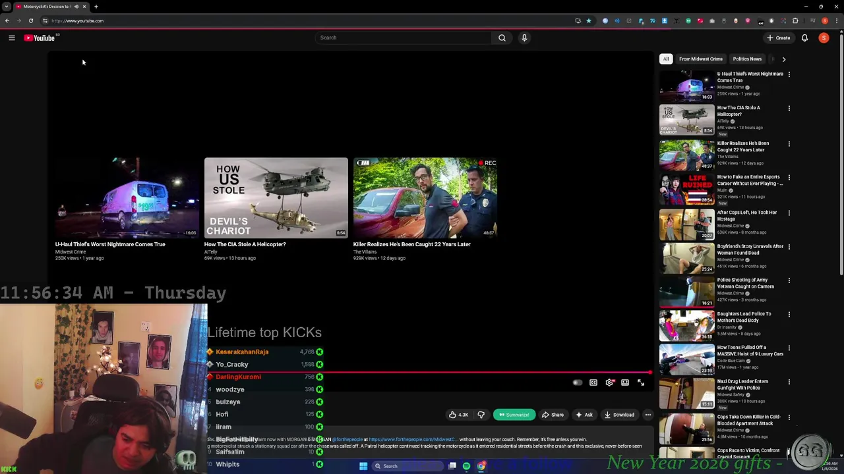The height and width of the screenshot is (474, 844).
Task: Focus the YouTube search field
Action: [x=404, y=38]
